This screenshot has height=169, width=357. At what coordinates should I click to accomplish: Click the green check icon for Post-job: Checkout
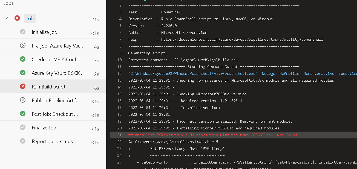coord(23,114)
